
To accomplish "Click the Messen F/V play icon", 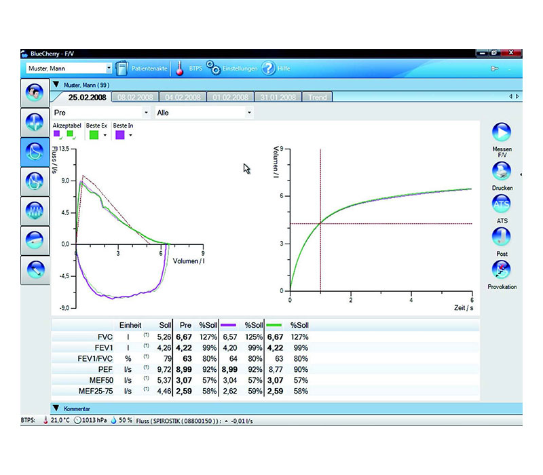I will [501, 132].
